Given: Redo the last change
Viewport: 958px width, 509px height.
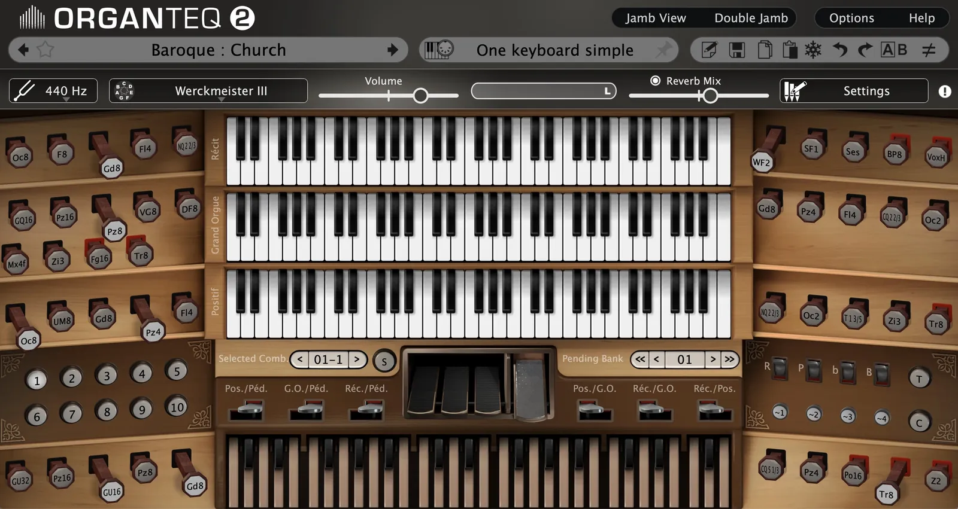Looking at the screenshot, I should (x=865, y=50).
